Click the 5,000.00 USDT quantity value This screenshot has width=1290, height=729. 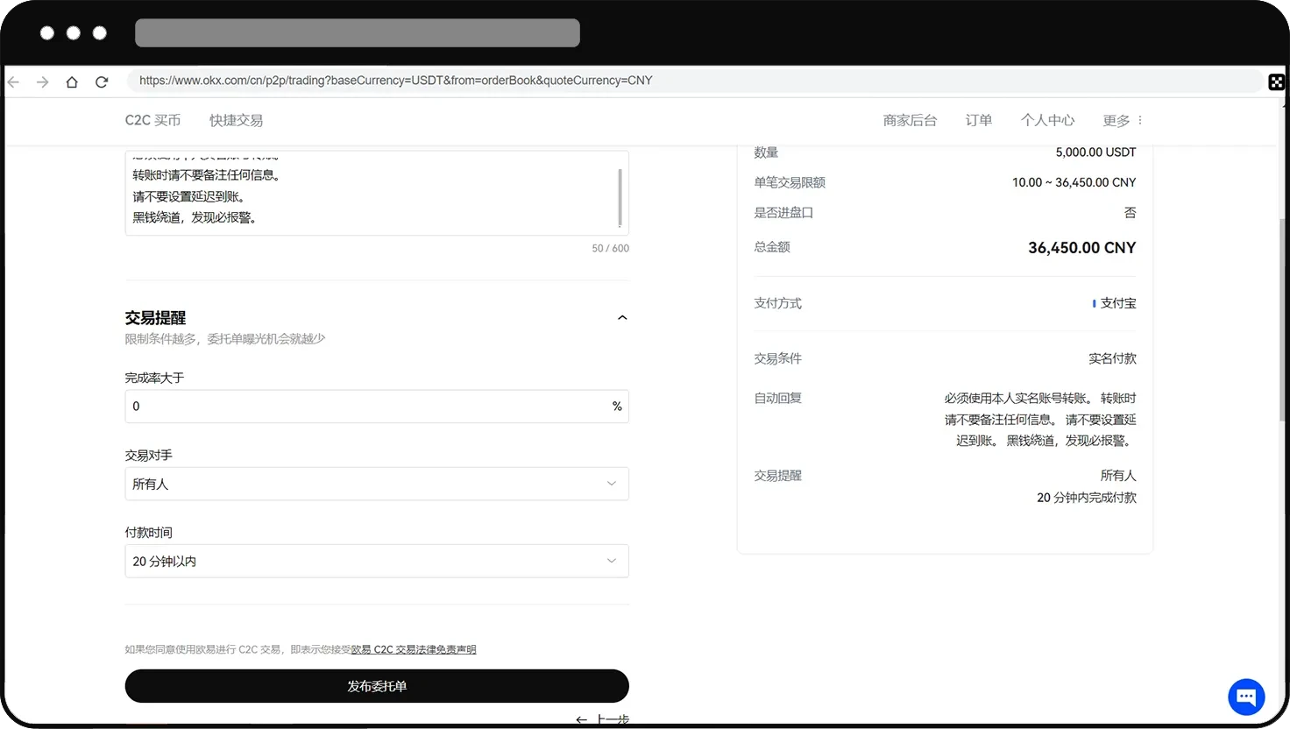coord(1095,152)
